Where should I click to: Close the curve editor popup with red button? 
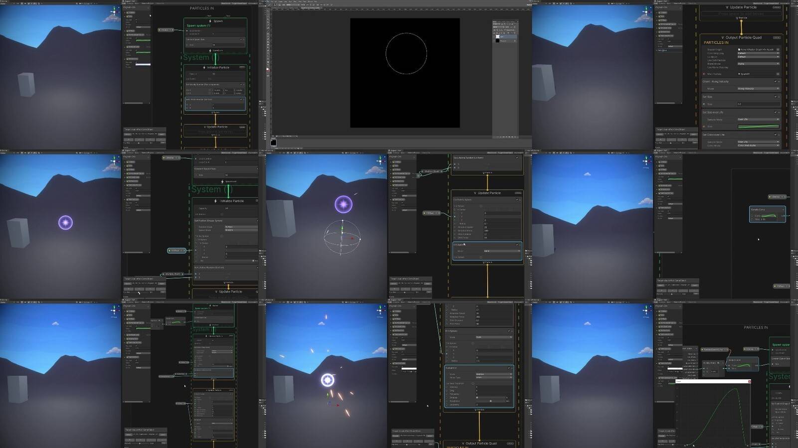pos(749,381)
